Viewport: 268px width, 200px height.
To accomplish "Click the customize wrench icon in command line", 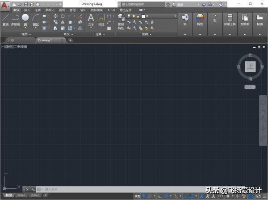I will 33,189.
